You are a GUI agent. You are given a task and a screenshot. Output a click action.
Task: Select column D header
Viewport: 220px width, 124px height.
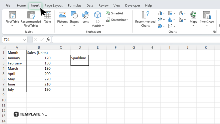tap(79, 47)
